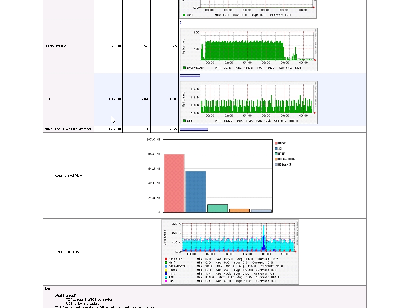This screenshot has width=410, height=308.
Task: Click the yellow PROXY marker in the historical legend
Action: [166, 270]
